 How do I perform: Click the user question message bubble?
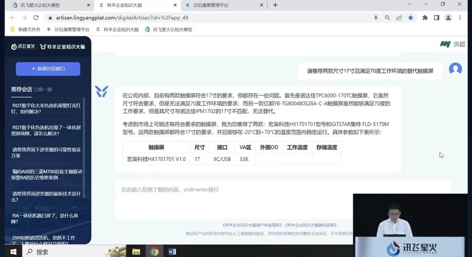tap(370, 71)
